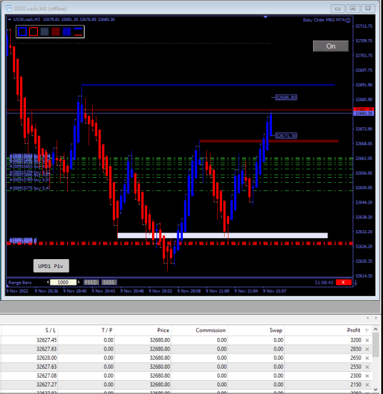The width and height of the screenshot is (383, 394).
Task: Click the 32686.80 price label
Action: tap(286, 98)
